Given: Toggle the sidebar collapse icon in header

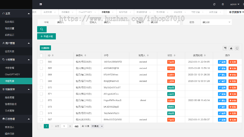Looking at the screenshot, I should pos(41,4).
